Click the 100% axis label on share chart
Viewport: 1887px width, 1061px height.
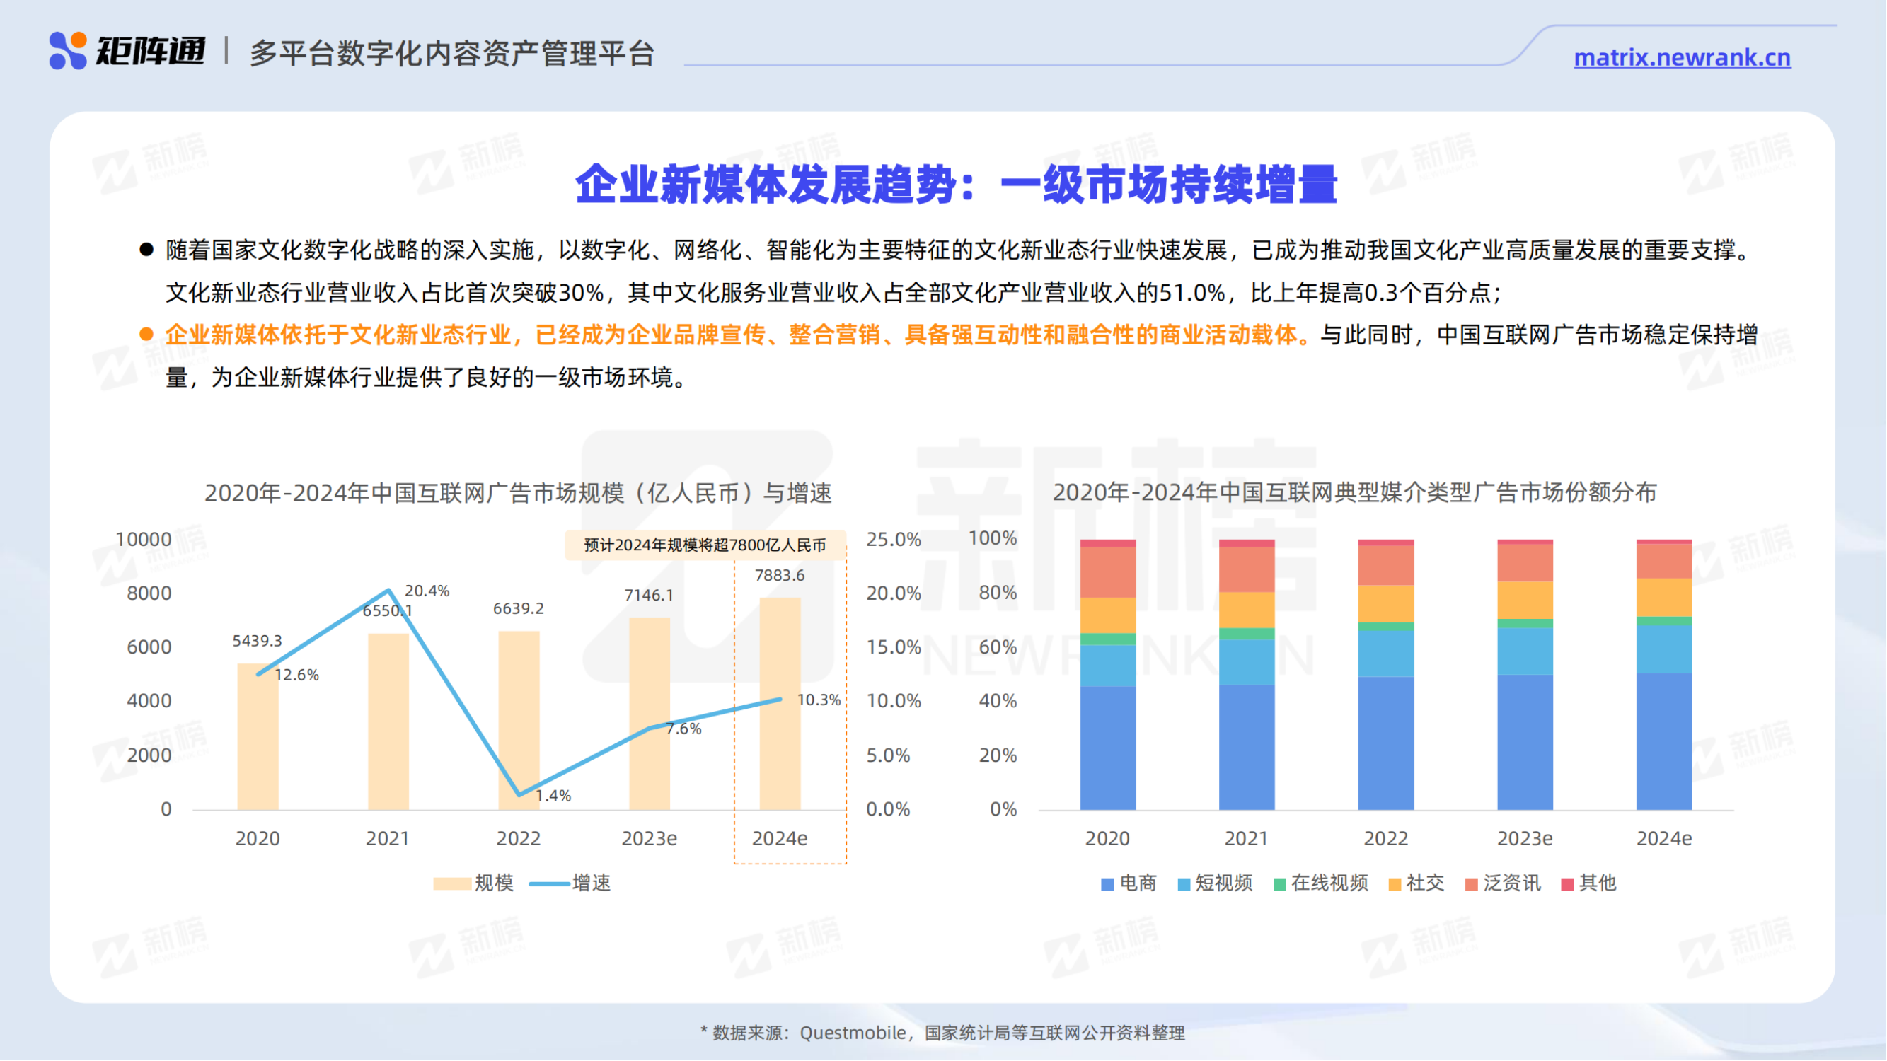[993, 538]
